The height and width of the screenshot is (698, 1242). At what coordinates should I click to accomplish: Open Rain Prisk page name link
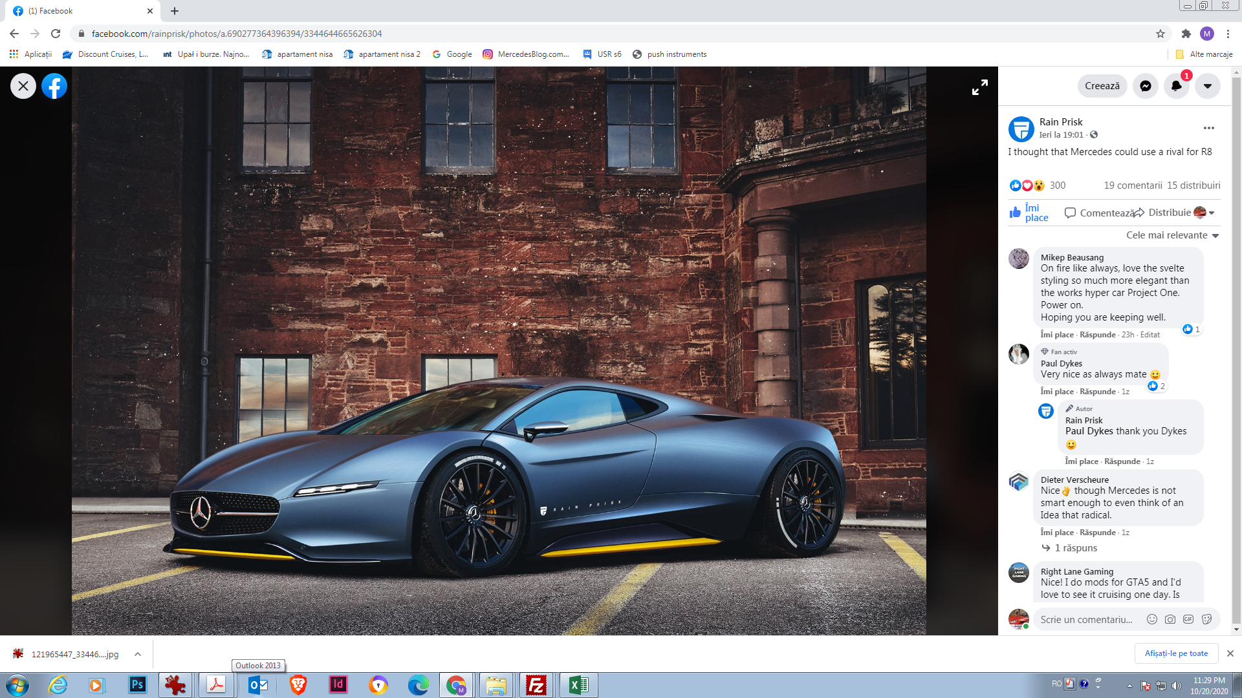point(1061,122)
